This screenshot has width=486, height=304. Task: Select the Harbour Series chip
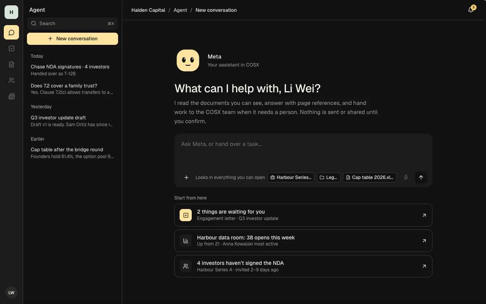pos(291,177)
